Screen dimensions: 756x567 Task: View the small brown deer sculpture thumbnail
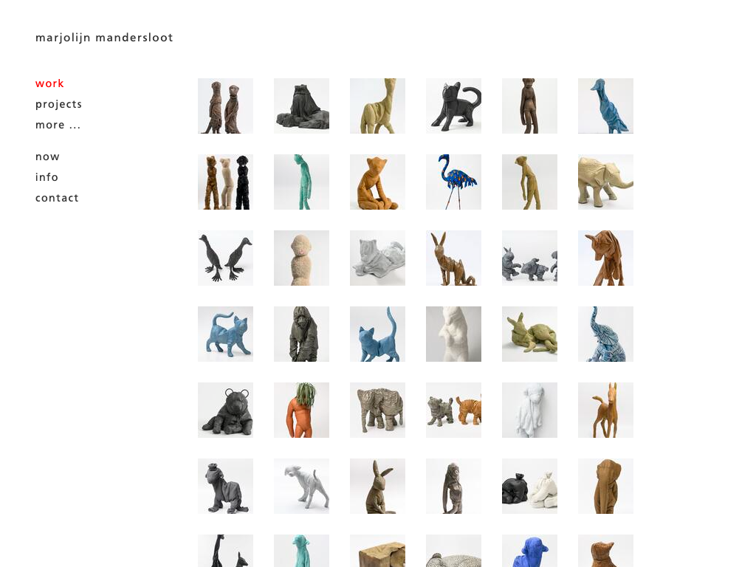[605, 410]
